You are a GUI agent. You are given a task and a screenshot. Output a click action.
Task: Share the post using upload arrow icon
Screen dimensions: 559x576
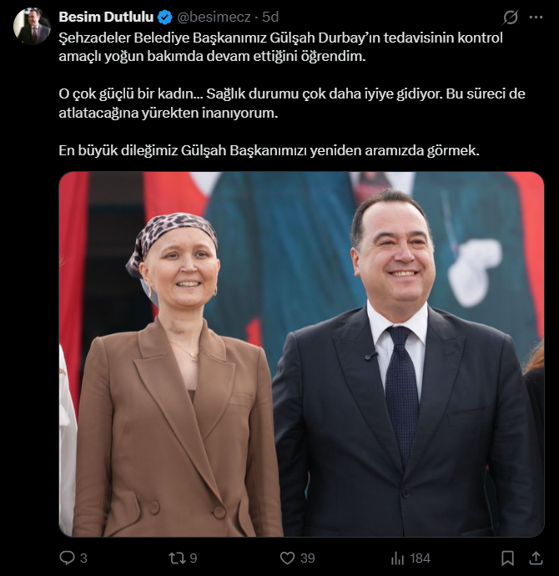(x=536, y=558)
